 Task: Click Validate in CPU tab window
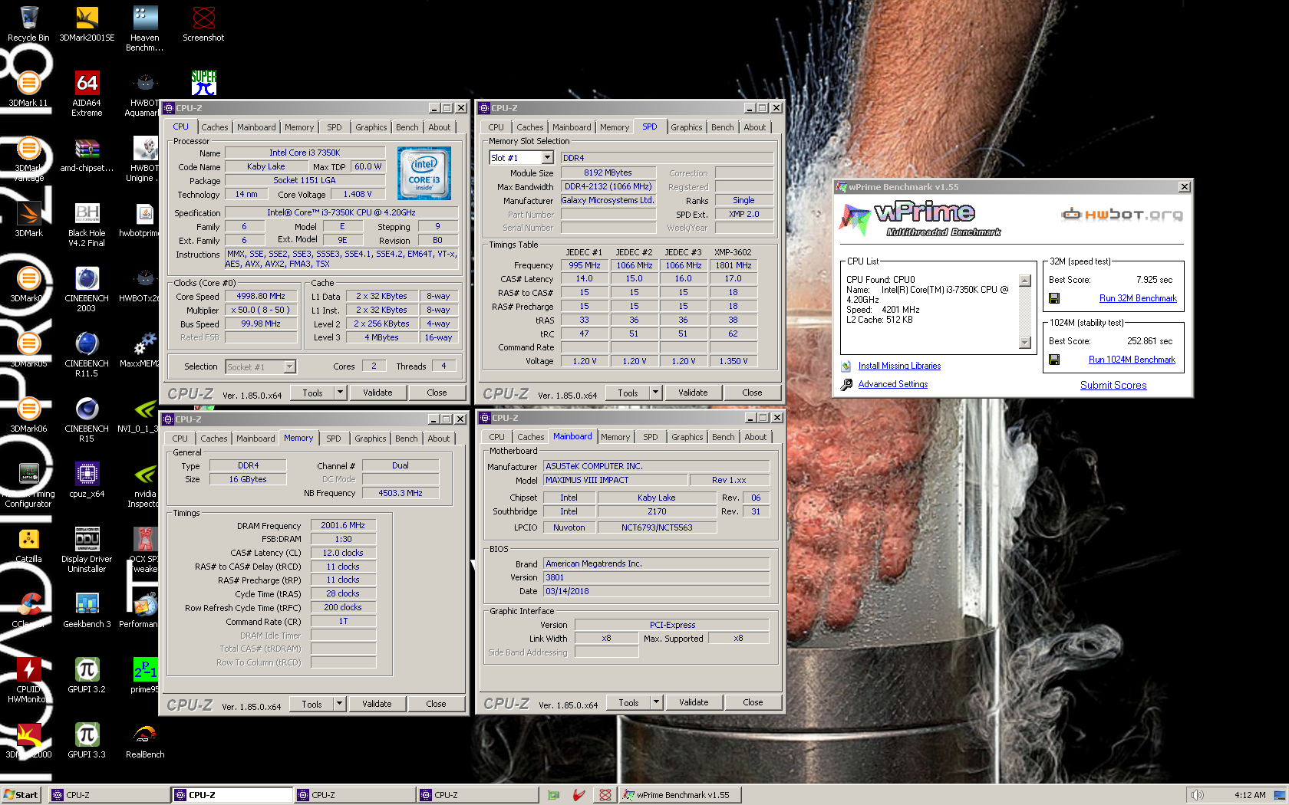coord(377,393)
